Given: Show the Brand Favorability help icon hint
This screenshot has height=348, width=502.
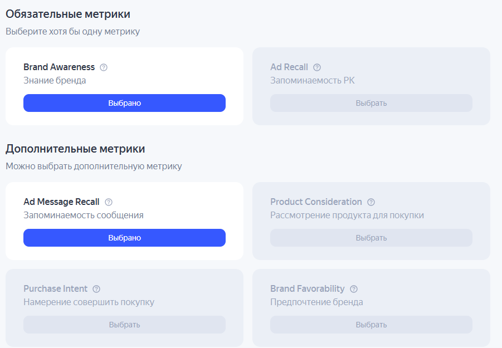Looking at the screenshot, I should [354, 289].
